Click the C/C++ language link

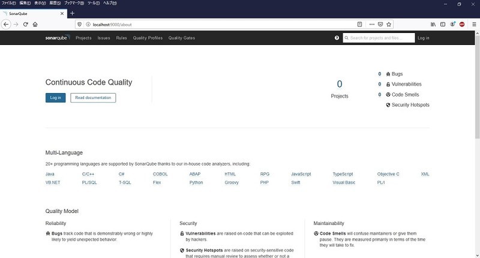click(x=88, y=174)
